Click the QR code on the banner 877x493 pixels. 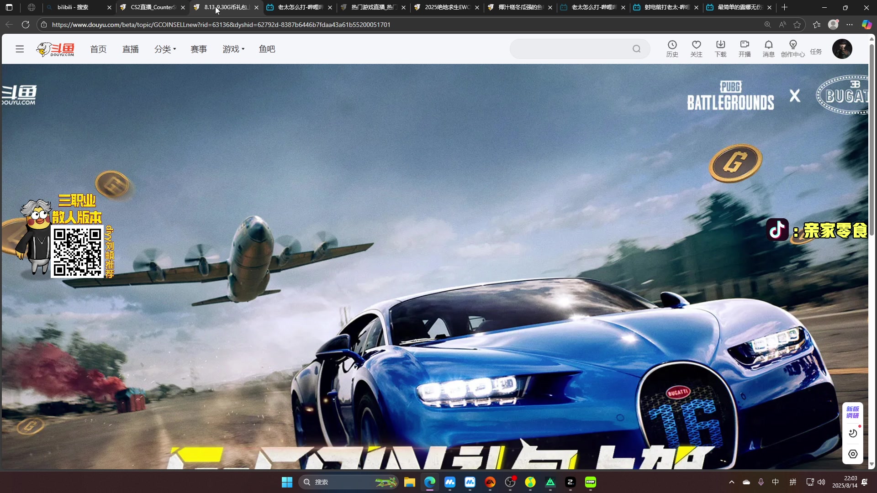[77, 252]
